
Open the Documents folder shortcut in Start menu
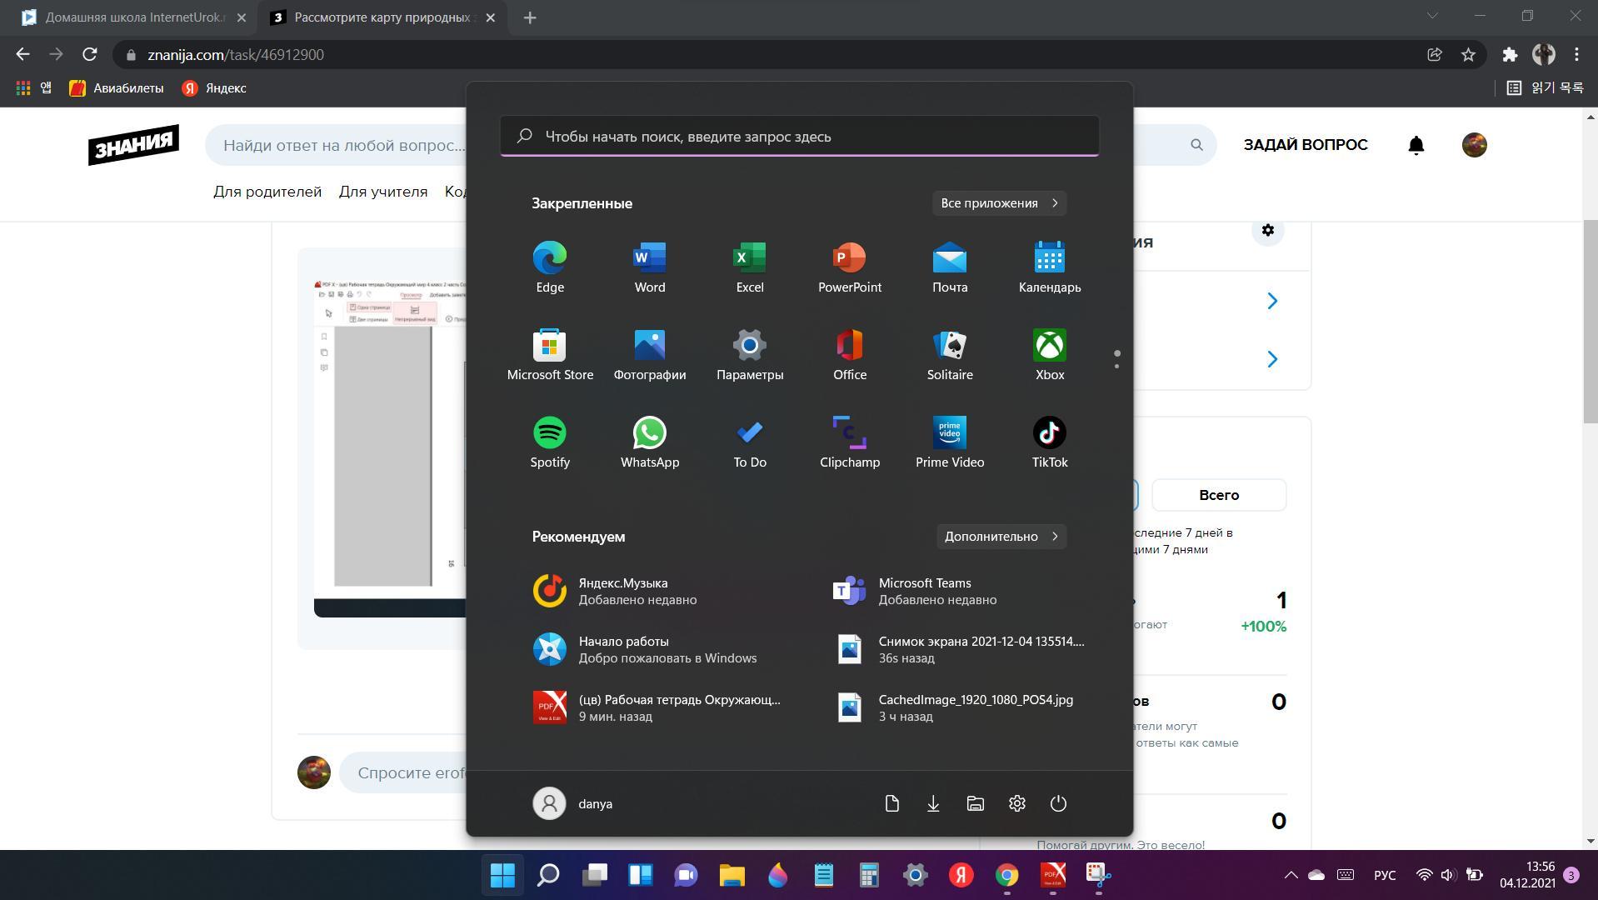click(x=891, y=803)
